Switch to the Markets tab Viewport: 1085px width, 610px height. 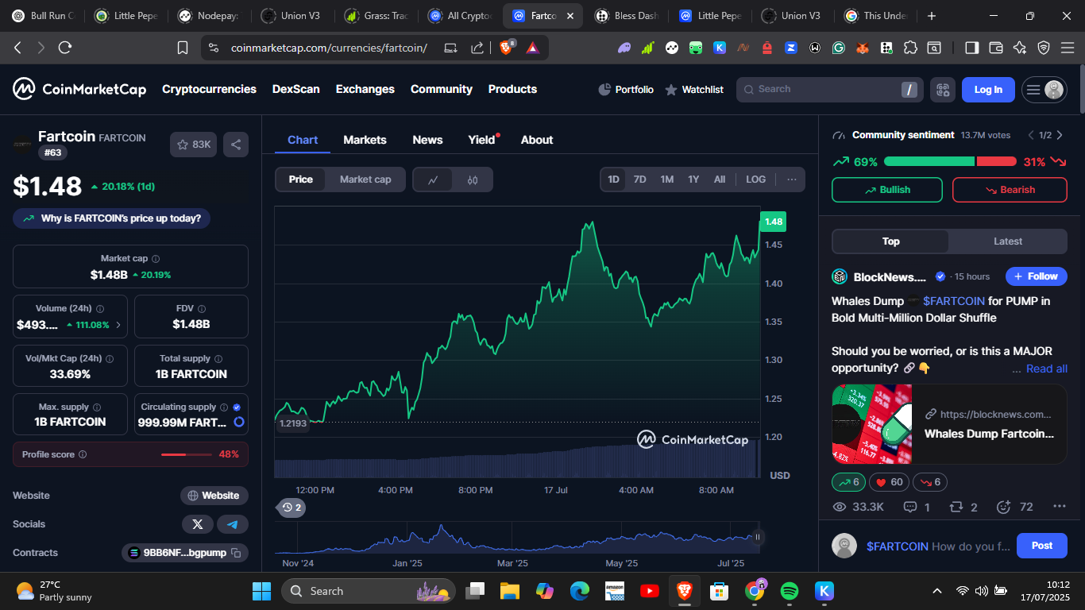coord(365,140)
